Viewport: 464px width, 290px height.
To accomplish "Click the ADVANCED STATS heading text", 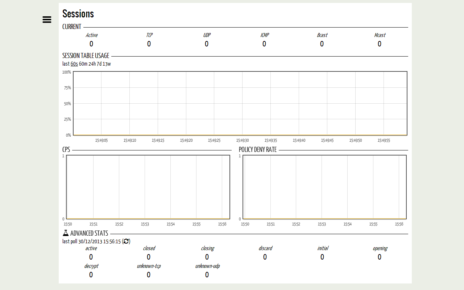I will [x=89, y=233].
